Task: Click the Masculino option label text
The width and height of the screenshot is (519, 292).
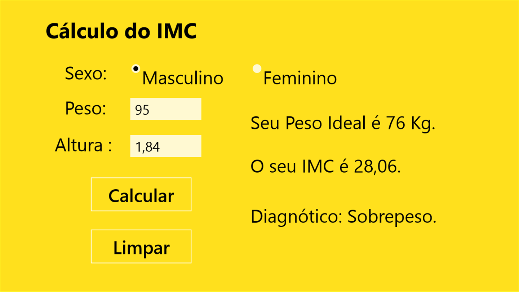Action: point(183,78)
